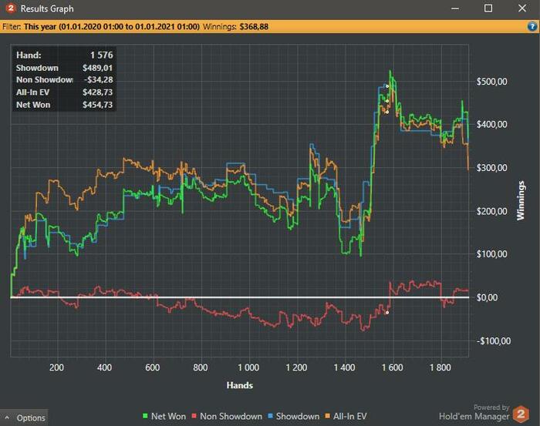The image size is (540, 426).
Task: Close the Results Graph window
Action: click(x=522, y=8)
